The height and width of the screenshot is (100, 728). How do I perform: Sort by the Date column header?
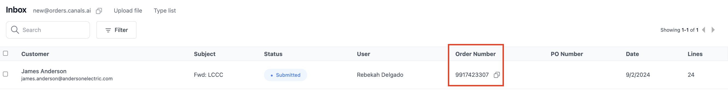click(x=632, y=54)
